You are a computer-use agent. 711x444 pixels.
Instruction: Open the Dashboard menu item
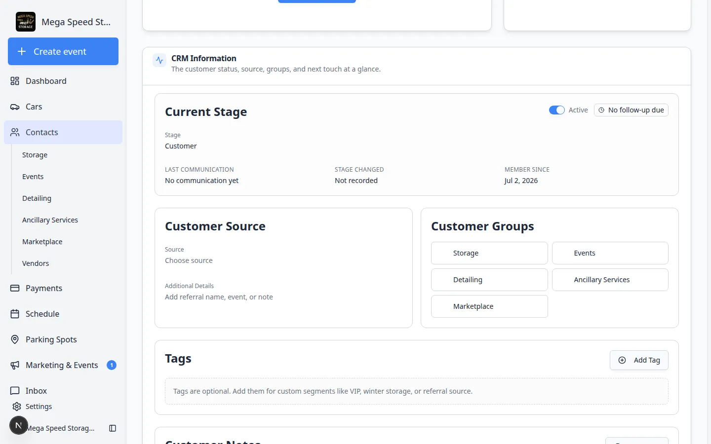tap(63, 81)
